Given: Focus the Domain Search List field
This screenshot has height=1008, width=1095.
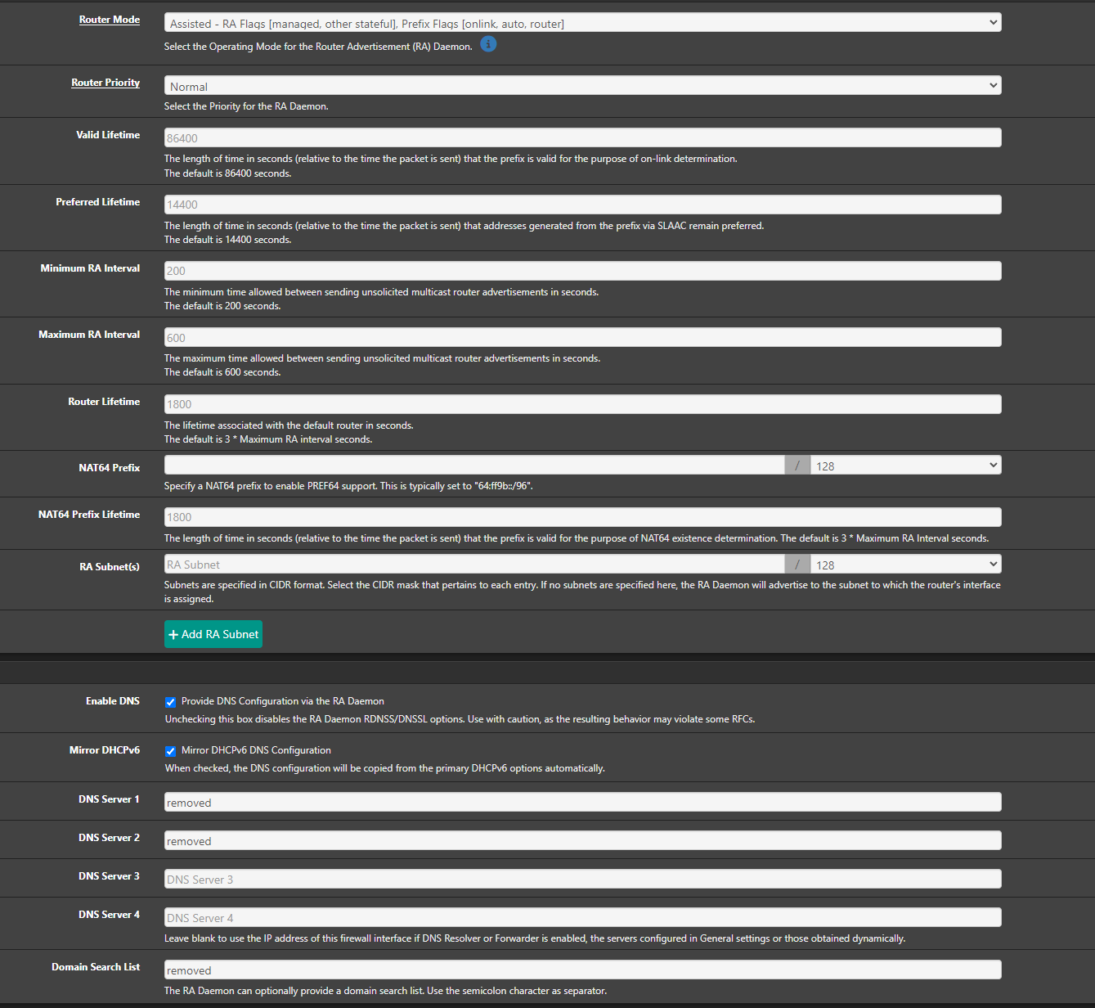Looking at the screenshot, I should [582, 970].
